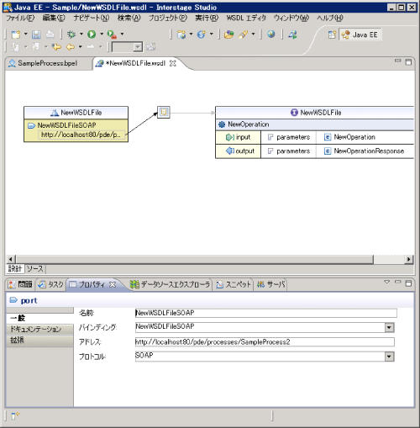Maximize the properties view panel
420x428 pixels.
(408, 283)
